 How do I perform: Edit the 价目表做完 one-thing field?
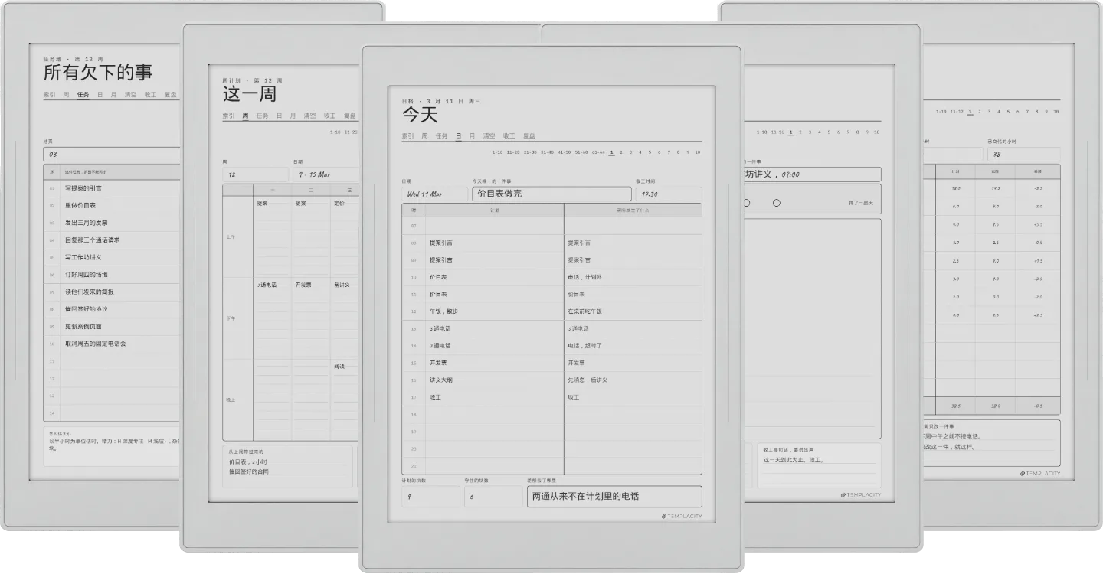click(551, 194)
